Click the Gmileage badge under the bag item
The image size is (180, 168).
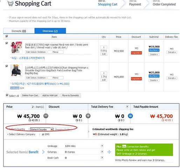click(x=15, y=88)
